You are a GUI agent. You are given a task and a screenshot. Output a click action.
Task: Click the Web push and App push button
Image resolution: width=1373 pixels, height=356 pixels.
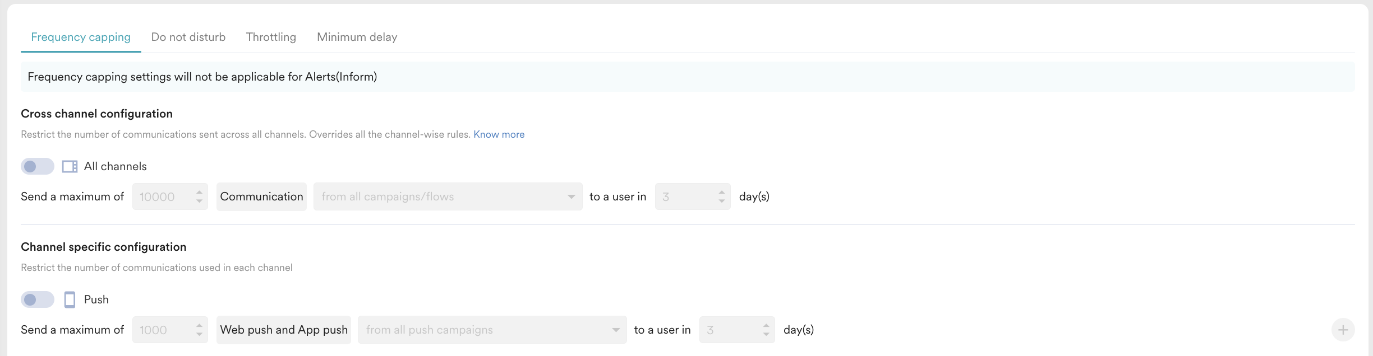coord(284,330)
